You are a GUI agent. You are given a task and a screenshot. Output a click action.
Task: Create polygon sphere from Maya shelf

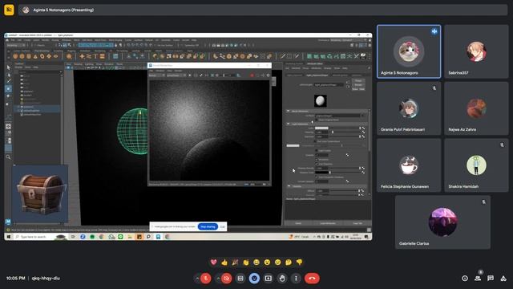click(15, 56)
